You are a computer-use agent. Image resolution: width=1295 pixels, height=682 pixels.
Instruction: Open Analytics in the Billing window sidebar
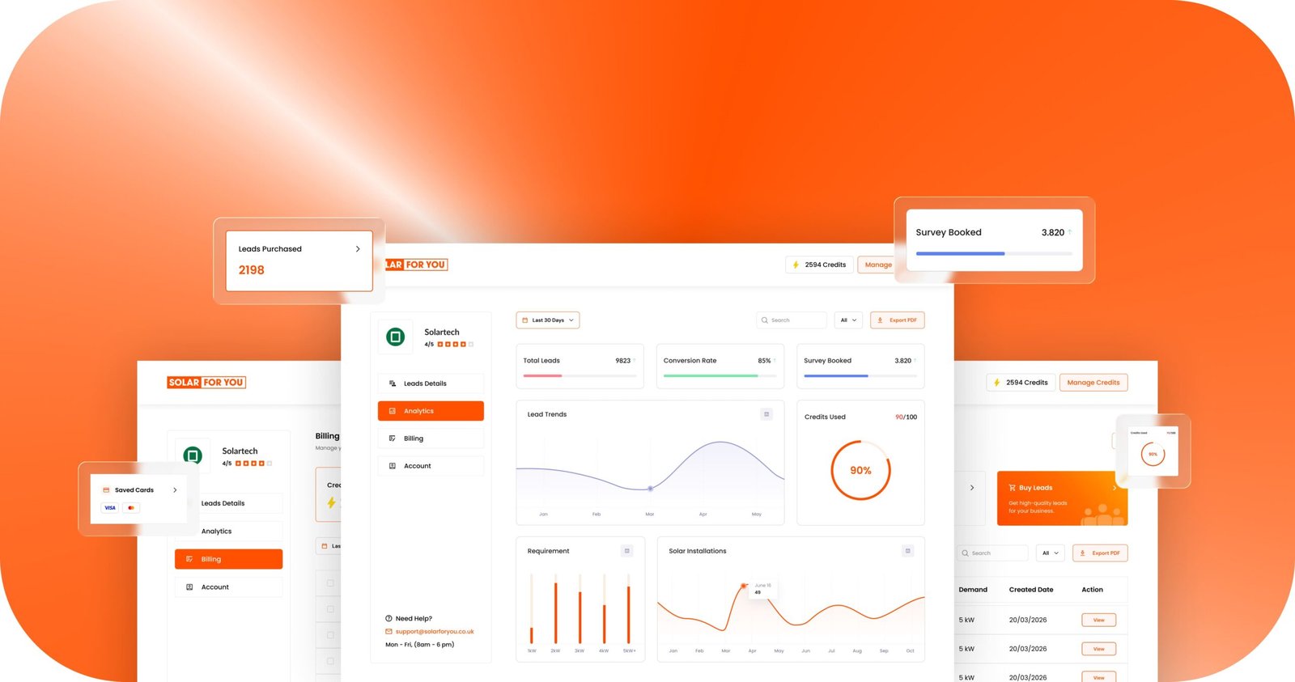(x=228, y=532)
